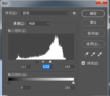Select the gray point eyedropper
The image size is (110, 96).
(93, 54)
